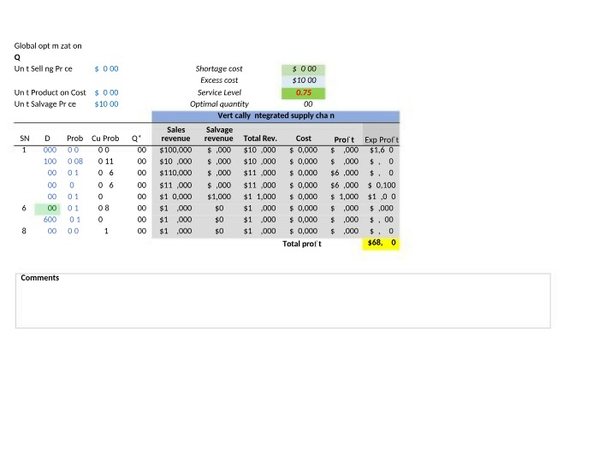
Task: Click the 'Q*' column header
Action: [136, 139]
